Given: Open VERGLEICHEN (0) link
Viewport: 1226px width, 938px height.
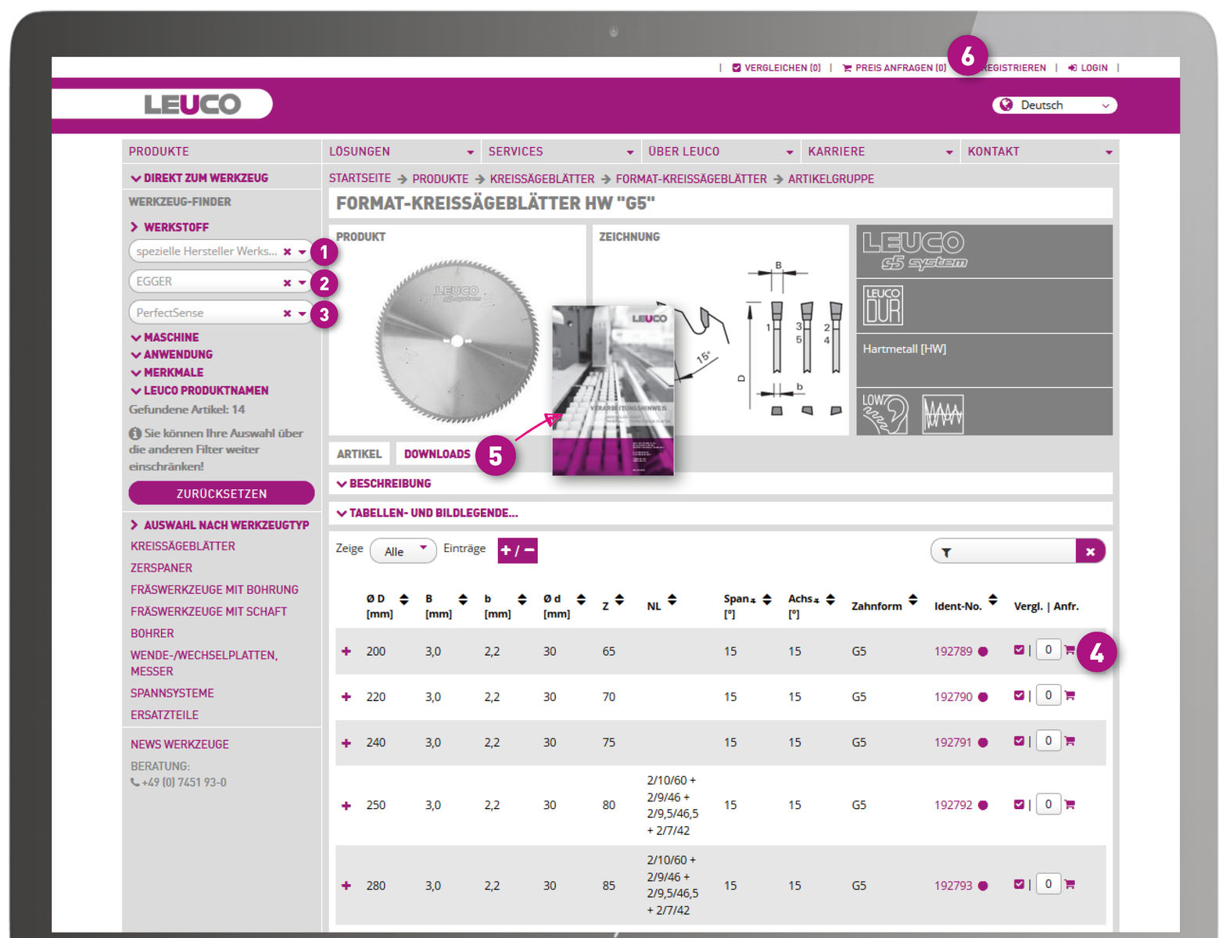Looking at the screenshot, I should 776,68.
